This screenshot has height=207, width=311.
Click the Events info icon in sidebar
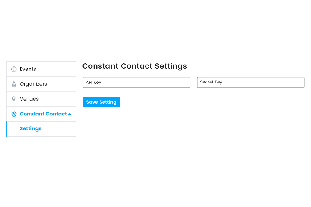tap(14, 69)
